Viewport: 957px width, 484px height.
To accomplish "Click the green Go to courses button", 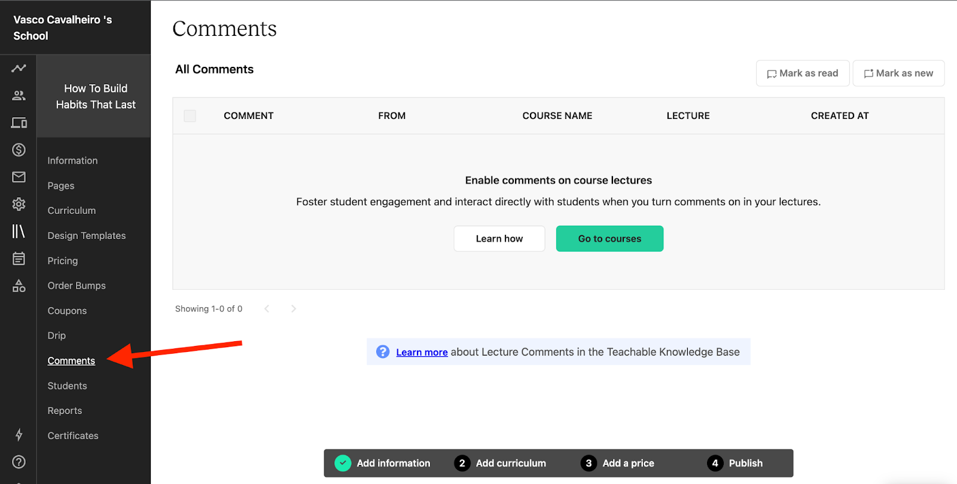I will (609, 238).
